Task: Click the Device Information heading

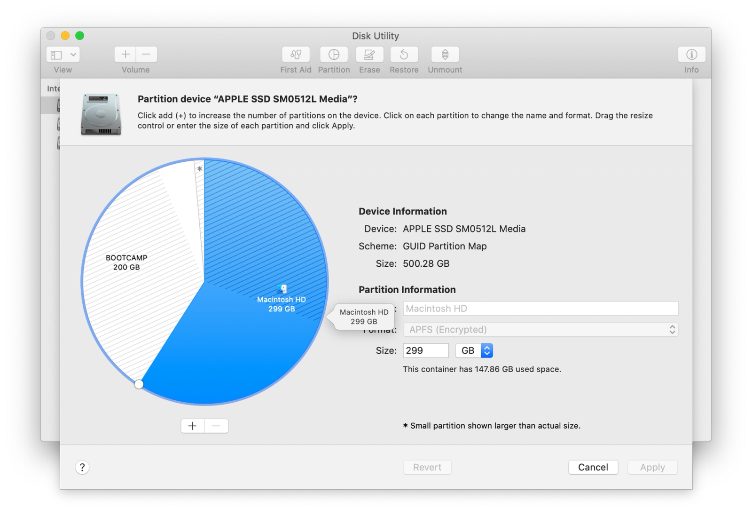Action: 403,211
